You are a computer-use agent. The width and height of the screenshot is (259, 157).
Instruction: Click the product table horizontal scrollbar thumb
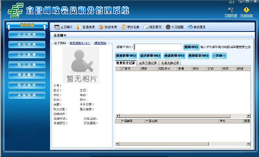pos(164,144)
